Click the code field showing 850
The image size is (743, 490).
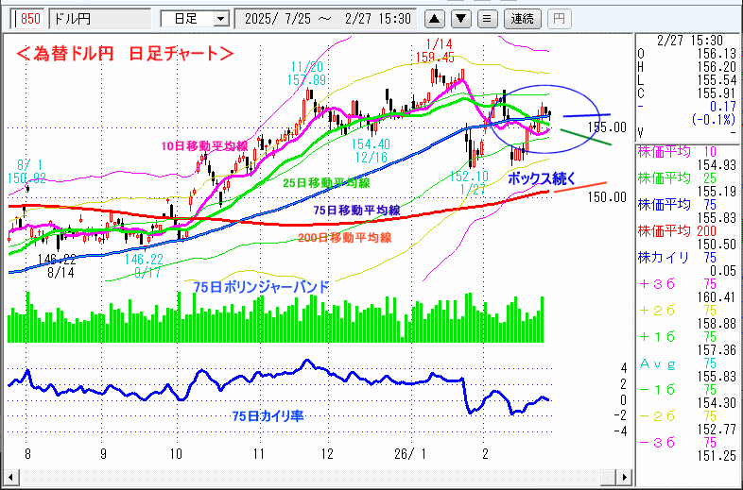(x=28, y=18)
